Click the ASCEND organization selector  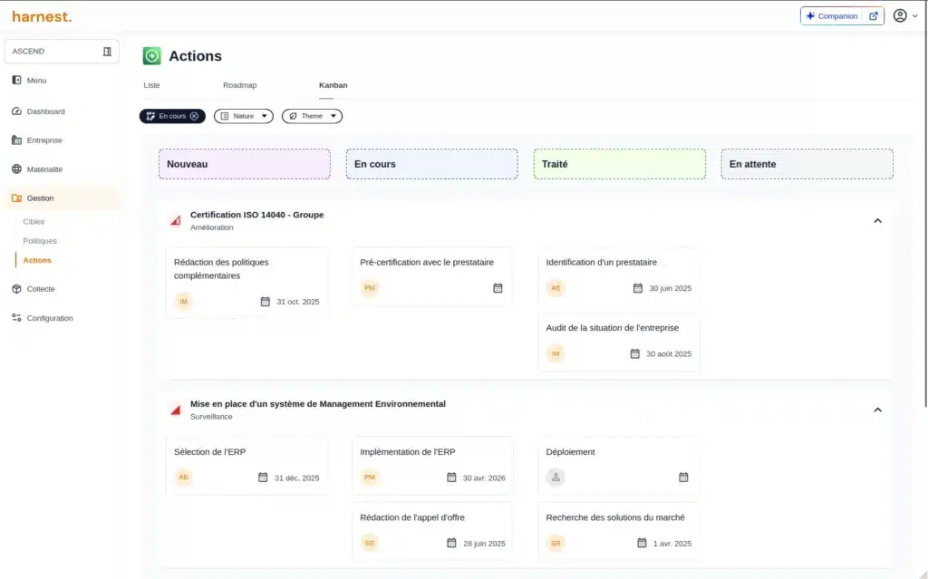click(x=62, y=52)
